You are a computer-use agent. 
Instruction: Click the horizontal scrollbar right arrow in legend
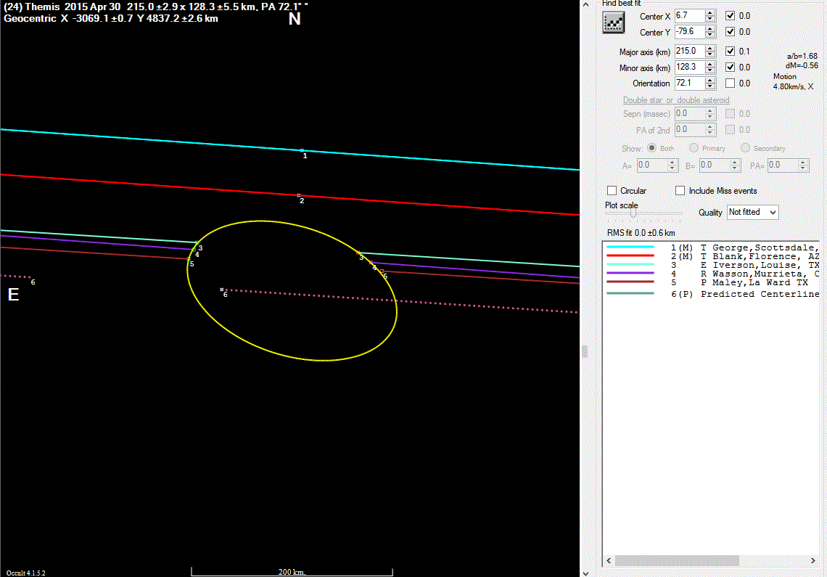pos(812,561)
